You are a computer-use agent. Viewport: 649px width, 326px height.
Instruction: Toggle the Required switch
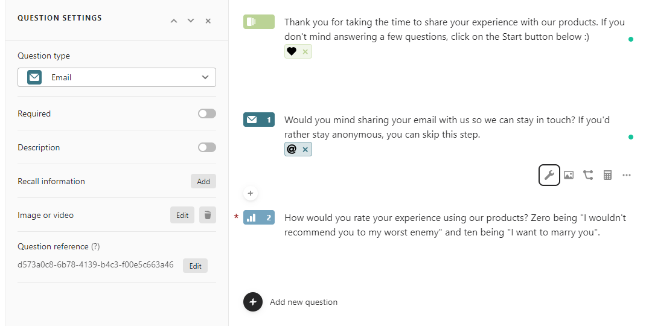tap(206, 113)
